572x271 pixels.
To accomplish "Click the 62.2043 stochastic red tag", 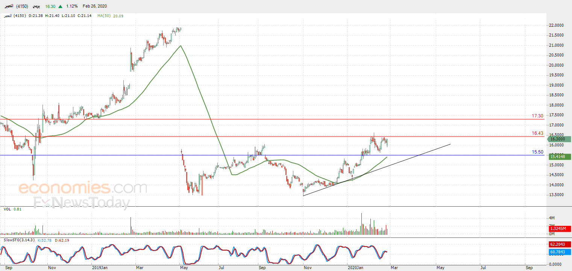I will coord(560,244).
